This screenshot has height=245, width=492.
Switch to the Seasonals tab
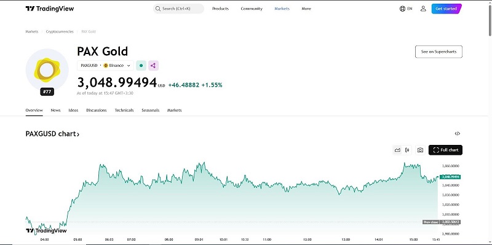pyautogui.click(x=151, y=111)
